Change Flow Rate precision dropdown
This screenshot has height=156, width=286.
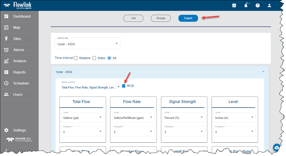(133, 132)
